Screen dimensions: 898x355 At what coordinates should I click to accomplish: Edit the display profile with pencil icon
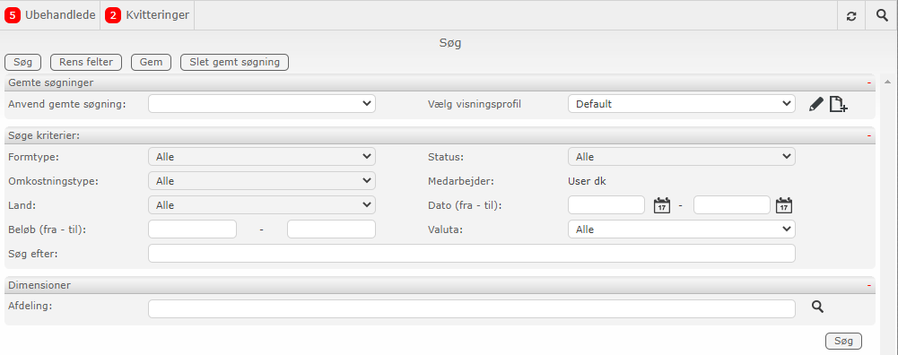tap(816, 104)
